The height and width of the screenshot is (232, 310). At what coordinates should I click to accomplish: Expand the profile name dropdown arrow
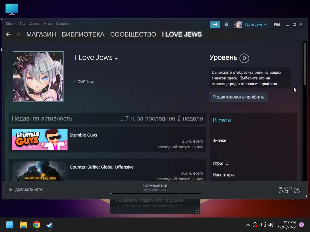[x=116, y=59]
